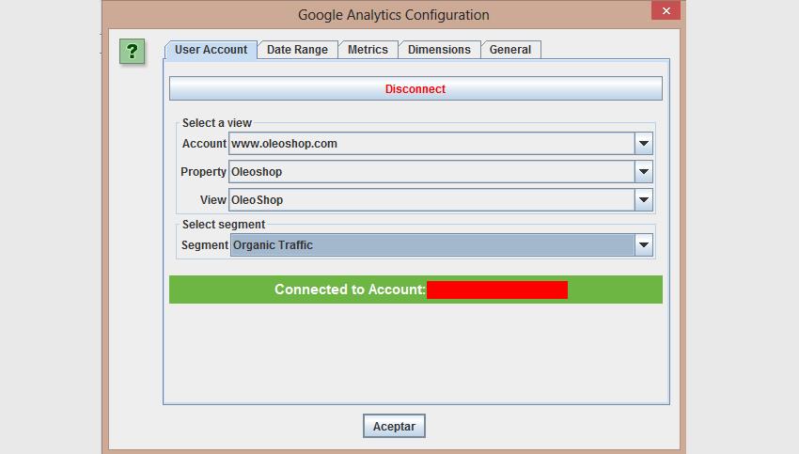The width and height of the screenshot is (799, 454).
Task: Expand the Property dropdown arrow
Action: [x=644, y=172]
